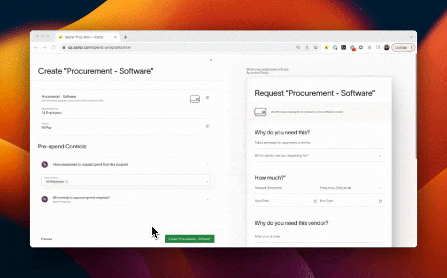The height and width of the screenshot is (278, 447).
Task: Click the How much? heading
Action: point(270,178)
